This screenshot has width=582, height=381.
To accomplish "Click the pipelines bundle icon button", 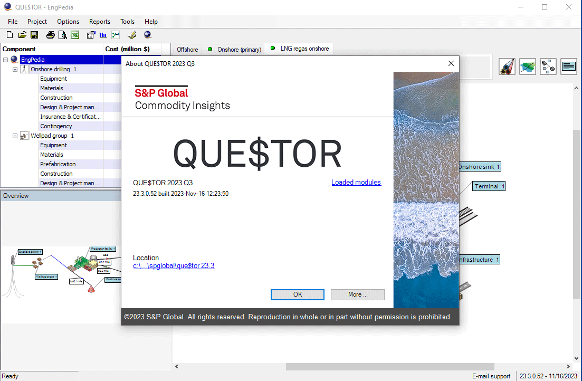I will [x=507, y=67].
